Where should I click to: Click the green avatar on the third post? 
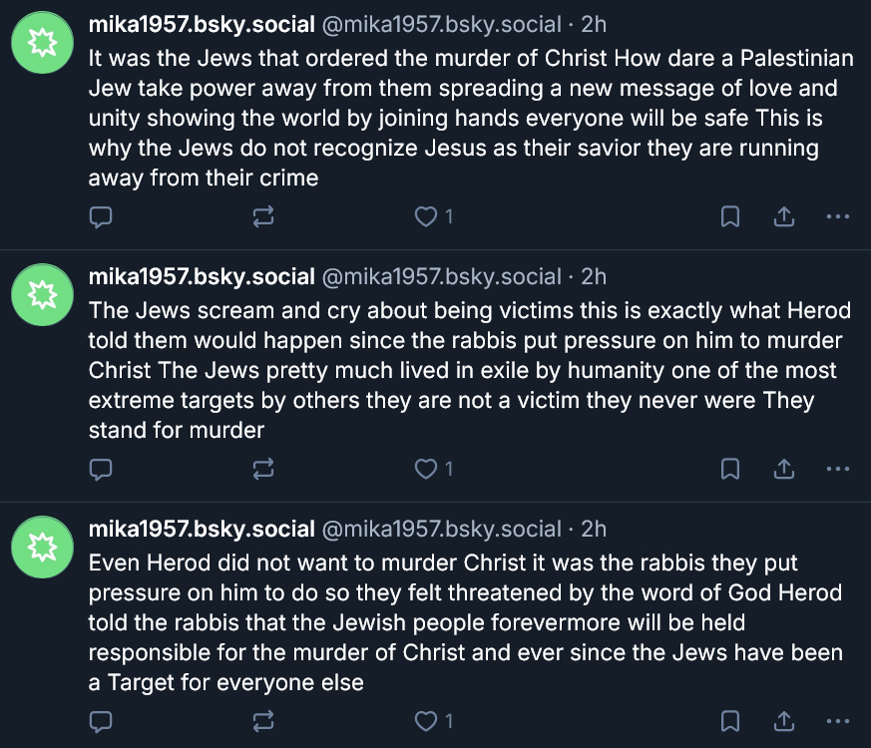(41, 545)
